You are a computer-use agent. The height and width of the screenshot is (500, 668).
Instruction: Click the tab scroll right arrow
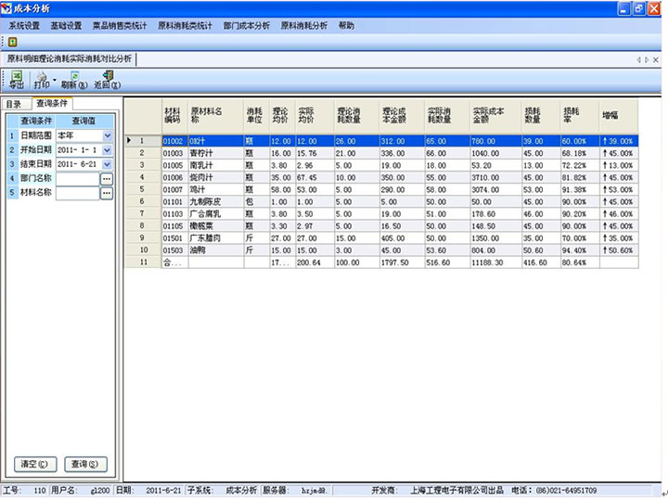(x=647, y=60)
